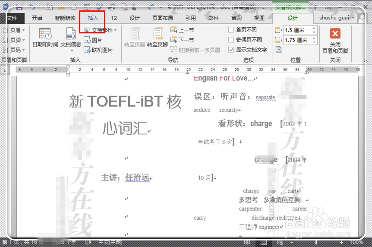The width and height of the screenshot is (372, 247).
Task: Open the 文档信息 document info button
Action: [x=71, y=39]
